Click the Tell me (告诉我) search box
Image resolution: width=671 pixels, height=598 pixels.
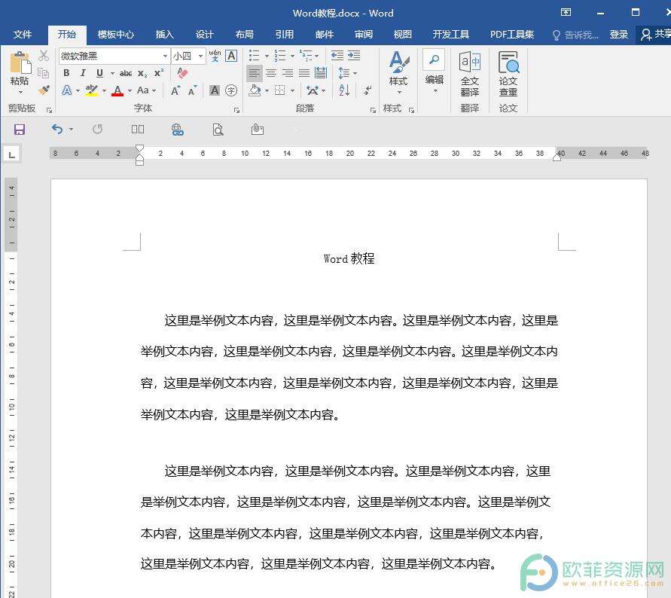pos(575,35)
